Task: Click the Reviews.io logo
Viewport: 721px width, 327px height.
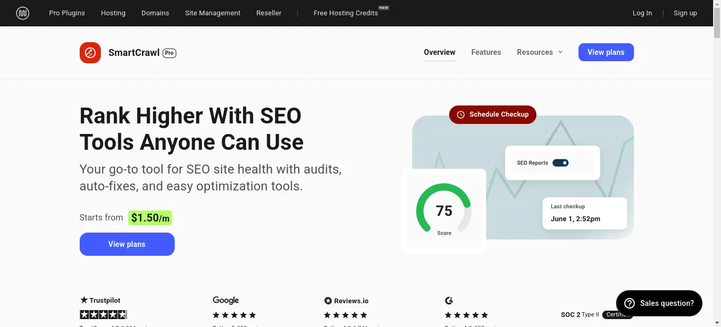Action: pos(346,301)
